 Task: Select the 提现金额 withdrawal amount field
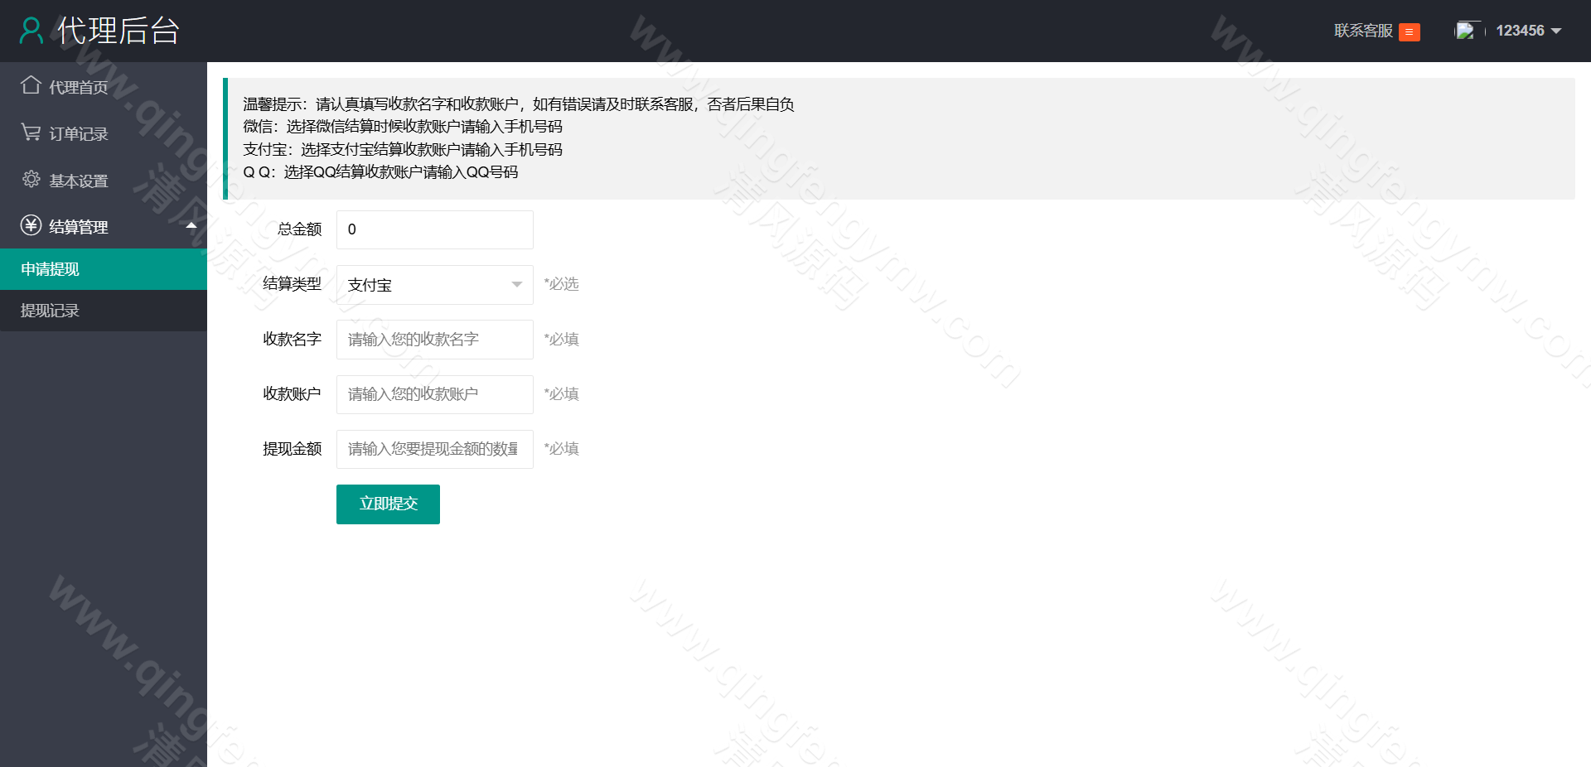coord(434,449)
